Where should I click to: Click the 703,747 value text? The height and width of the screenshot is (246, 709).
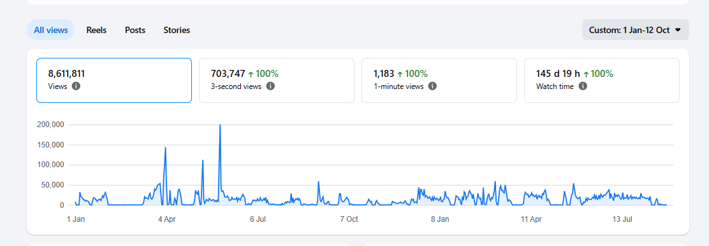point(228,74)
